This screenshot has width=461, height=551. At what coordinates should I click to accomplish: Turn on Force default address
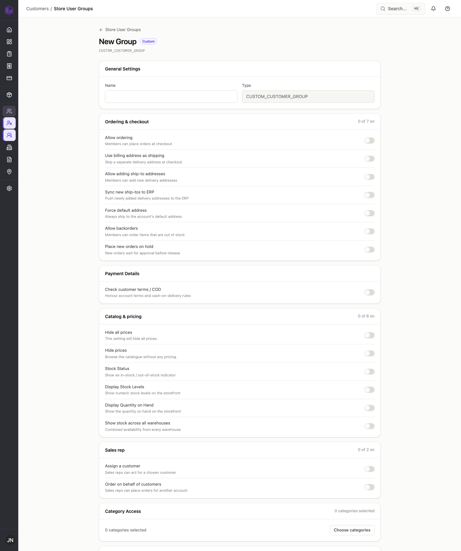pos(369,213)
